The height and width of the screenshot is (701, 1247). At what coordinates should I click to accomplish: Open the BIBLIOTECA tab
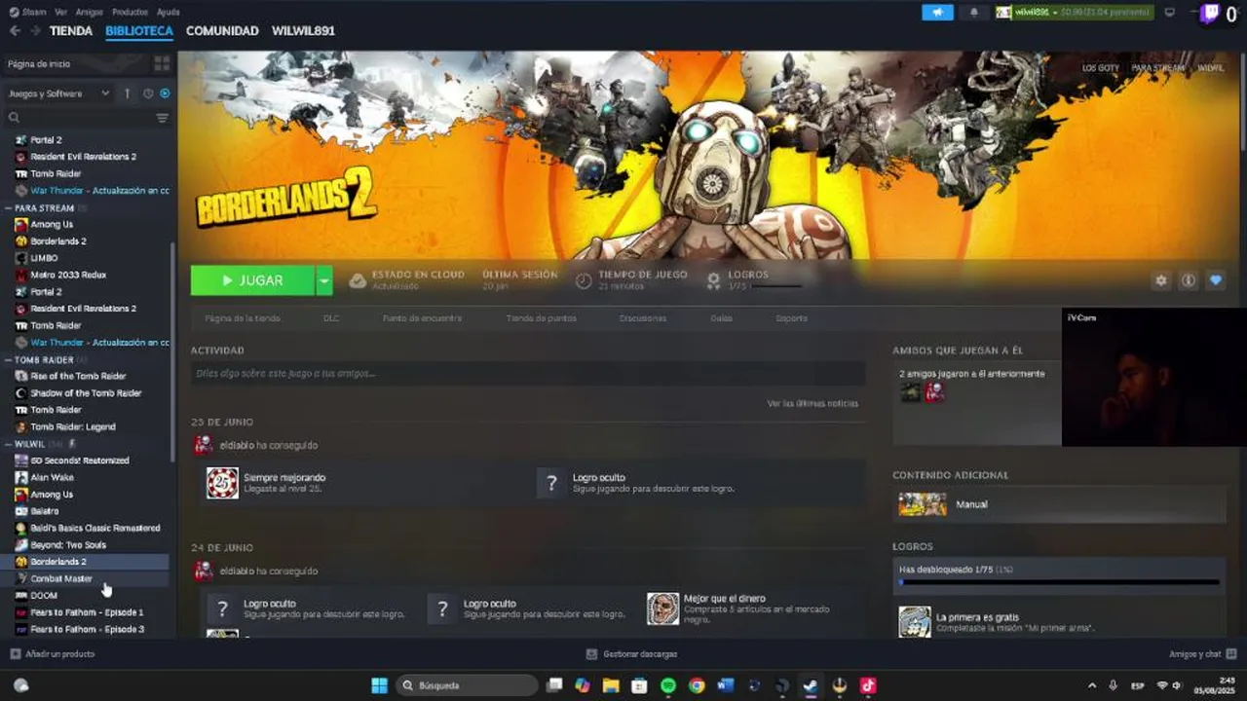(x=139, y=31)
